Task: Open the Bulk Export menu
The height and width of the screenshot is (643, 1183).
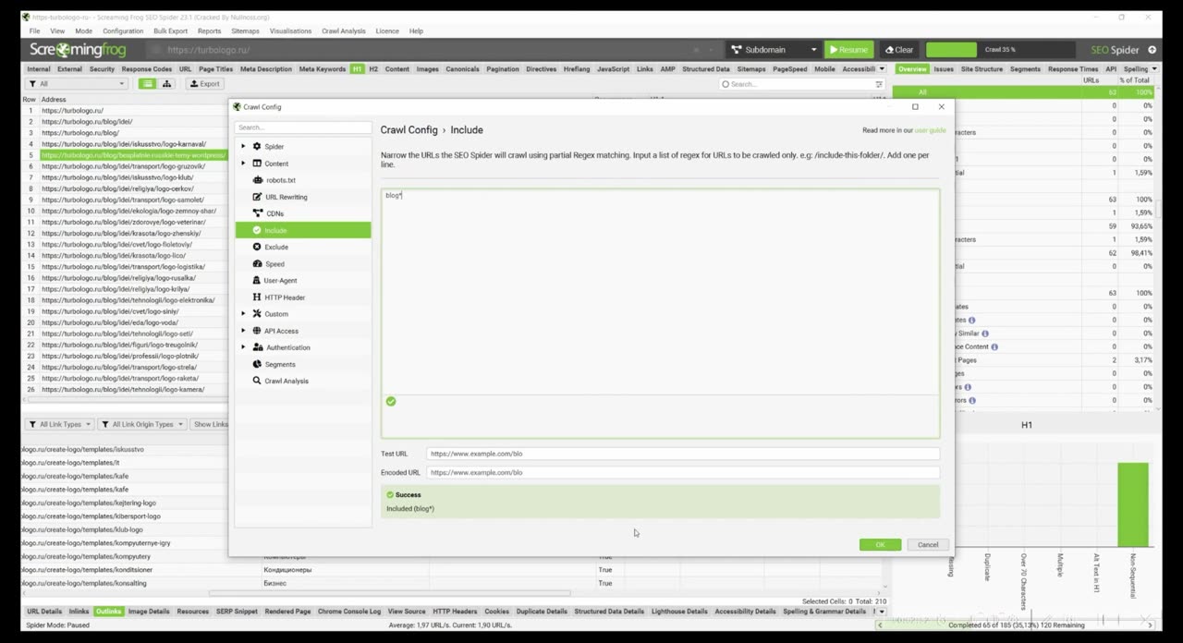Action: point(171,31)
